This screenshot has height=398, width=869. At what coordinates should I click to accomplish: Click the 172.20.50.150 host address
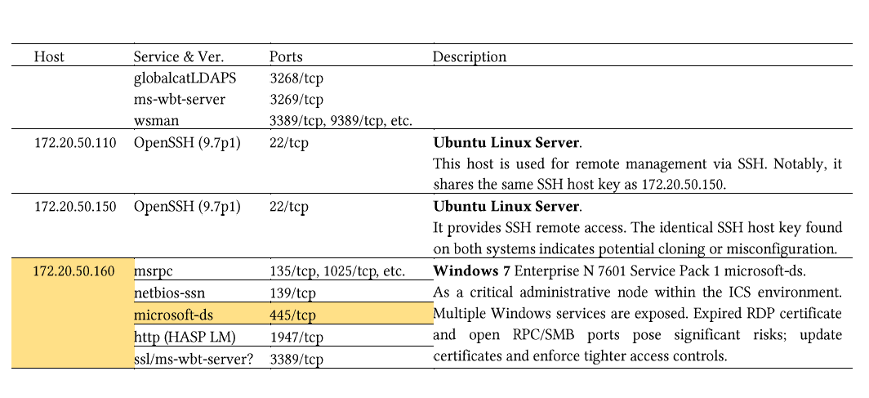(75, 206)
